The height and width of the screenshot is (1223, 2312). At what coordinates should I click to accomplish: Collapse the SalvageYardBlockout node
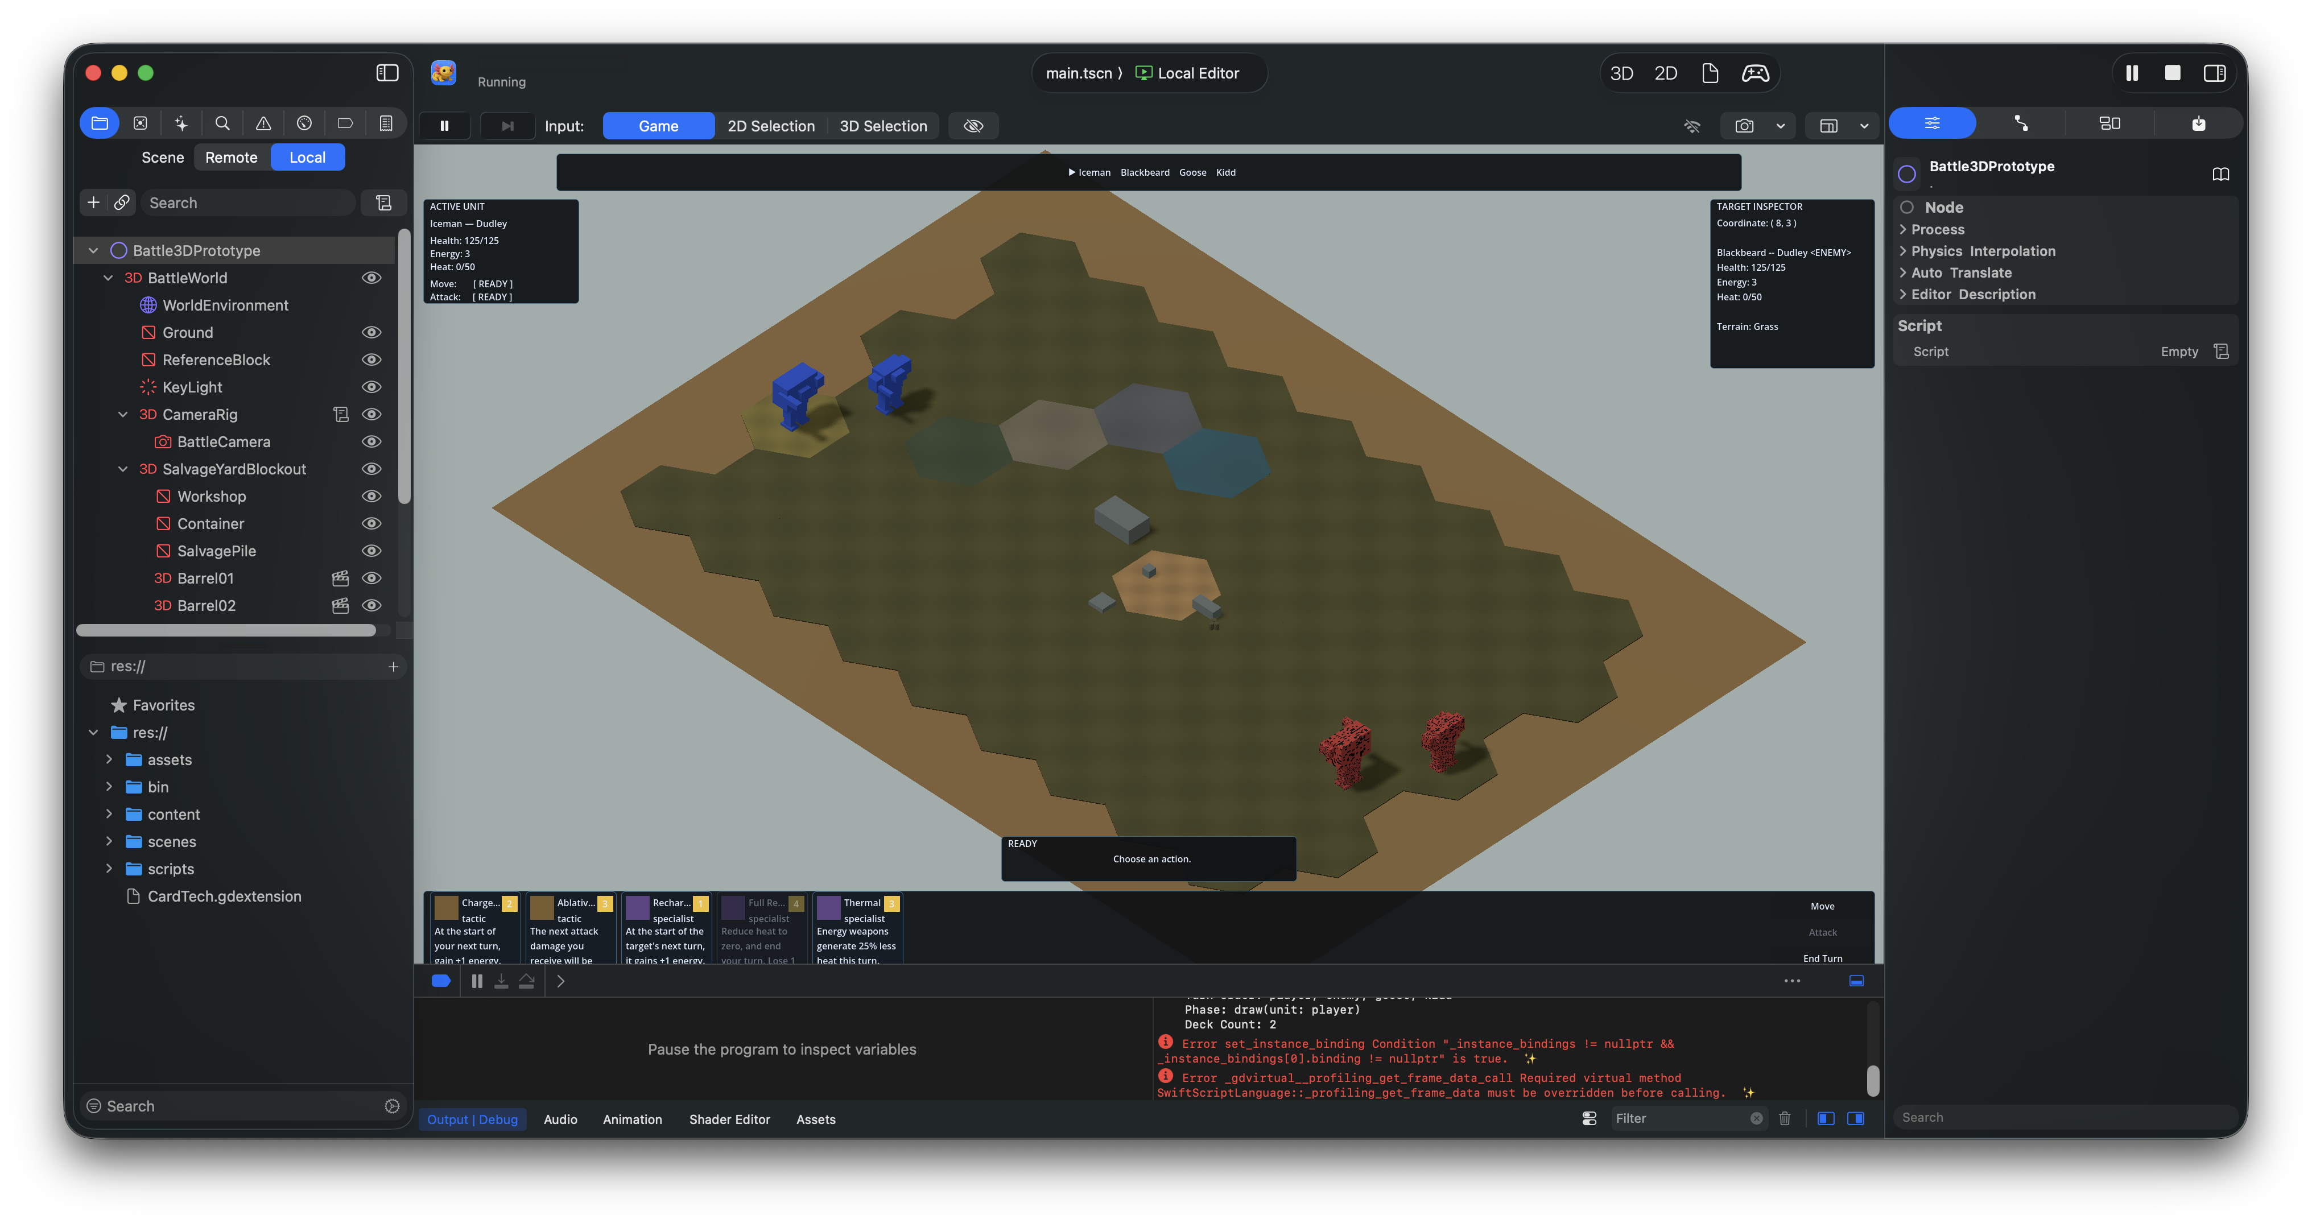coord(123,469)
